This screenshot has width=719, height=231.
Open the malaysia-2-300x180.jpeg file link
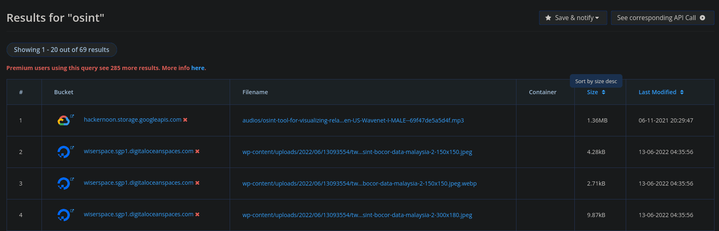[357, 215]
